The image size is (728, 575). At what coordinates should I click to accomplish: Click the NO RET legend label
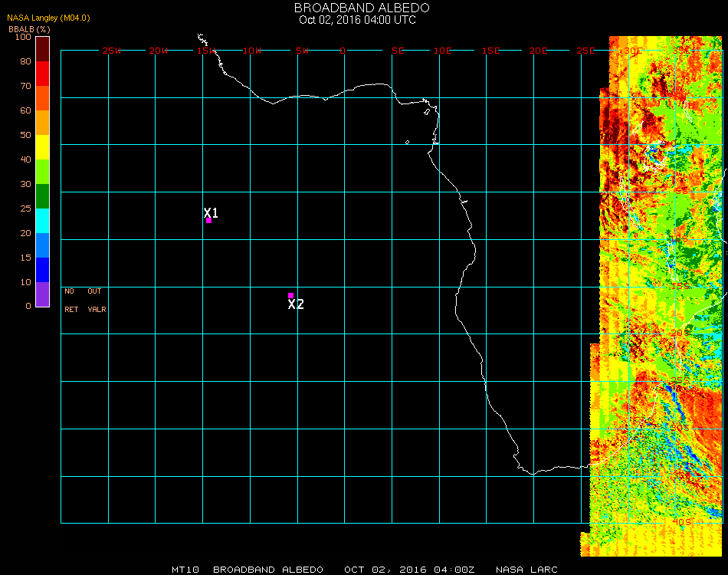71,301
